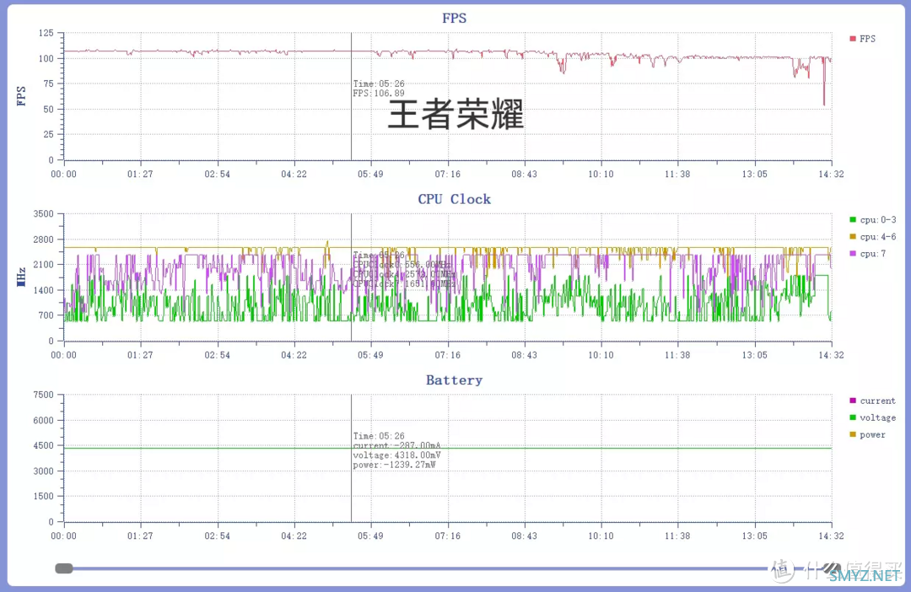This screenshot has width=911, height=592.
Task: Click the red FPS legend color square
Action: click(x=852, y=39)
